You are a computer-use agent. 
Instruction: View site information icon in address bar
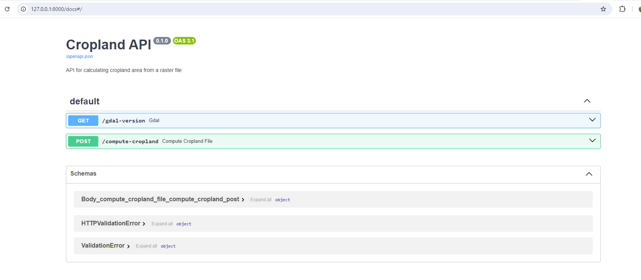coord(23,9)
